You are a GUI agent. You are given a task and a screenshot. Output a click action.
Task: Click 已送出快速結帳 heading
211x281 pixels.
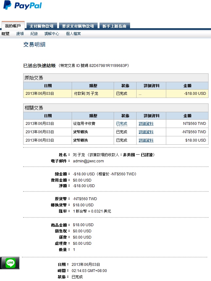[40, 66]
